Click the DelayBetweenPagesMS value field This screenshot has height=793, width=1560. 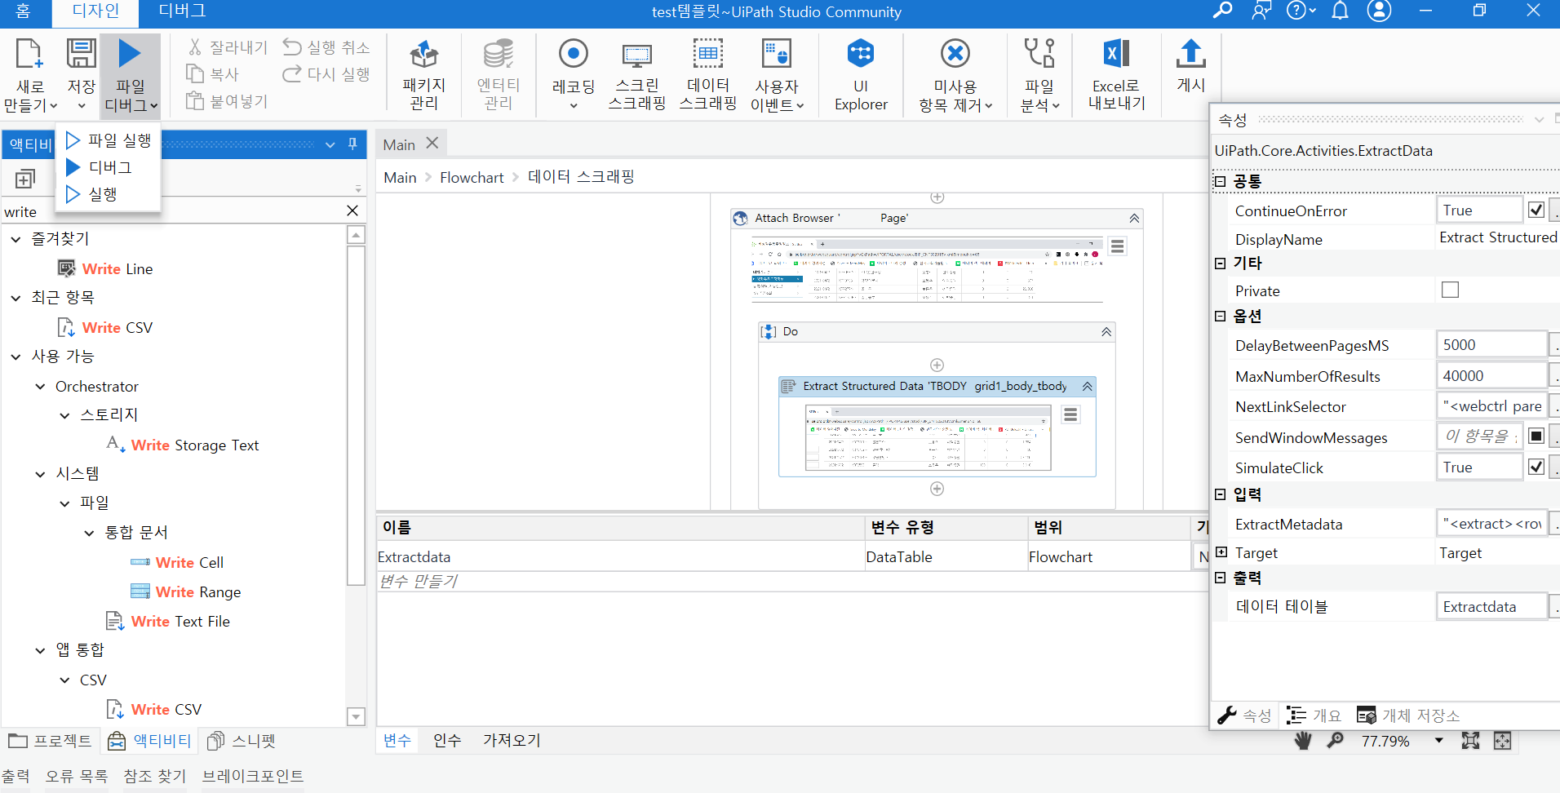point(1491,344)
